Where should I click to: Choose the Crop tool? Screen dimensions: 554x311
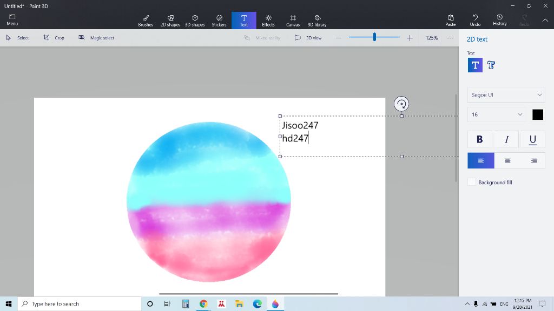click(x=54, y=38)
